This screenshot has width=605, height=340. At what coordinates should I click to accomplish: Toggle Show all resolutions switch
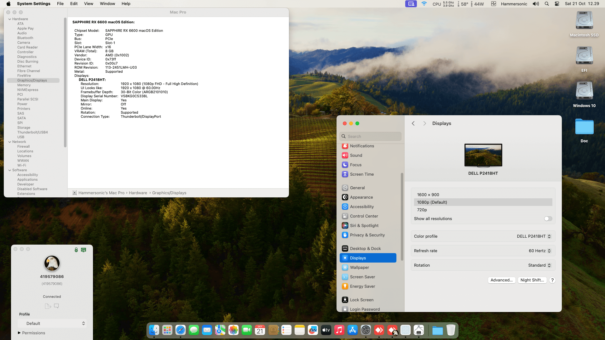point(548,219)
